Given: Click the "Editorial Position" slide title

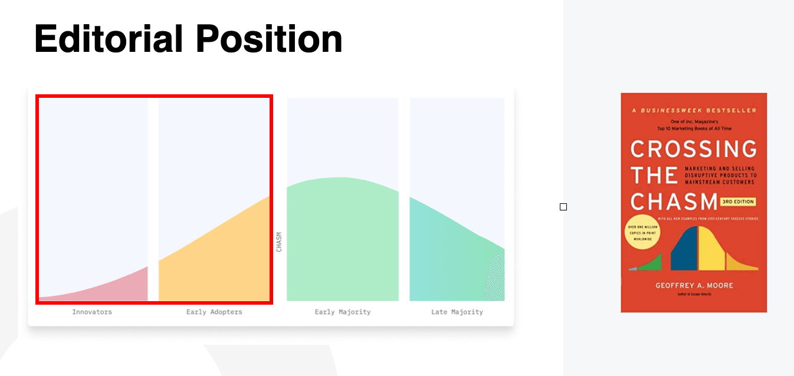Looking at the screenshot, I should [x=188, y=39].
